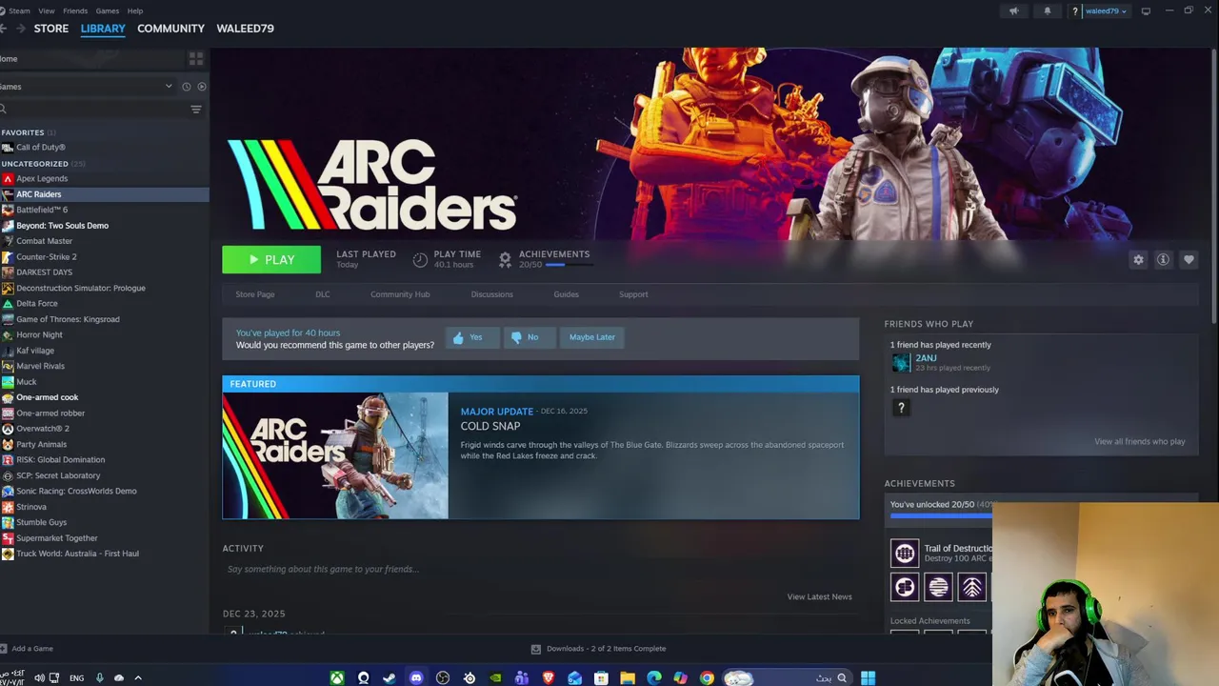Open the Friends menu

click(75, 11)
